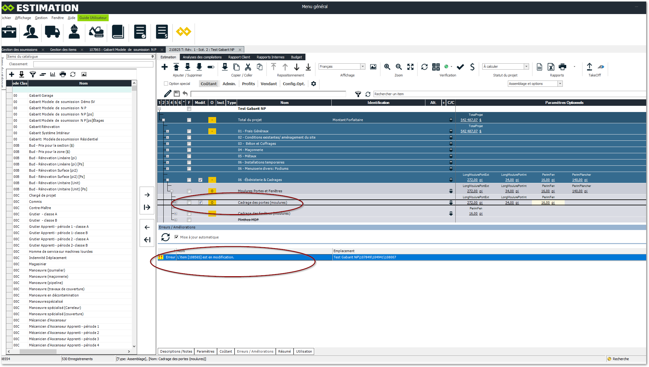Open the Assemblage et options dropdown

point(560,84)
